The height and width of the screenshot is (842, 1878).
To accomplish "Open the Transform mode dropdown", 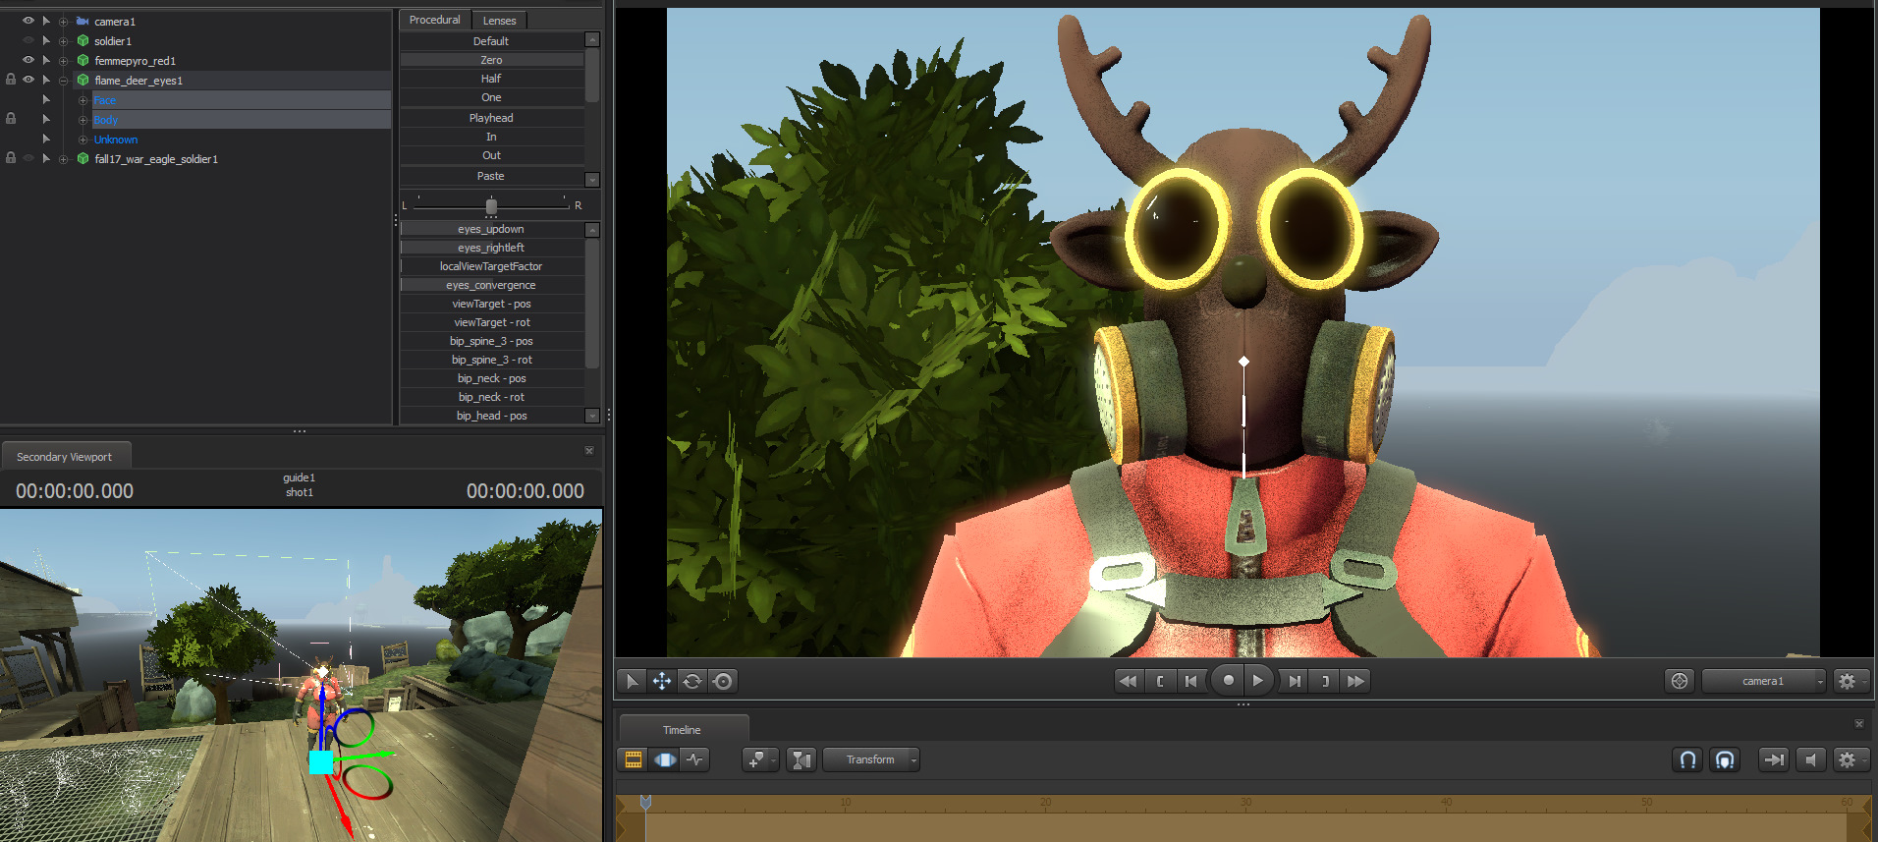I will [871, 759].
